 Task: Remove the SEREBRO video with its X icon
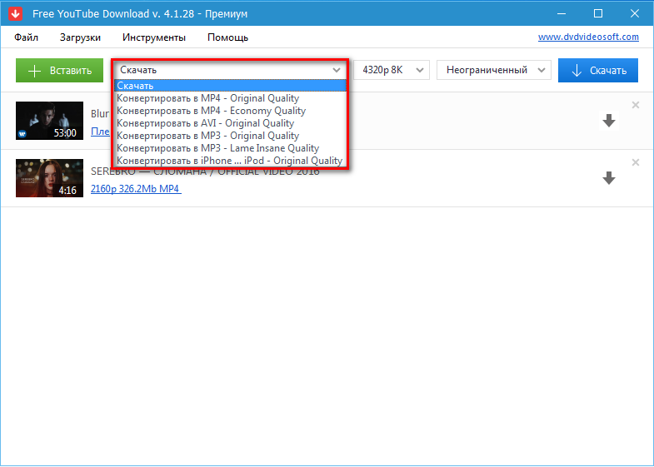tap(636, 162)
